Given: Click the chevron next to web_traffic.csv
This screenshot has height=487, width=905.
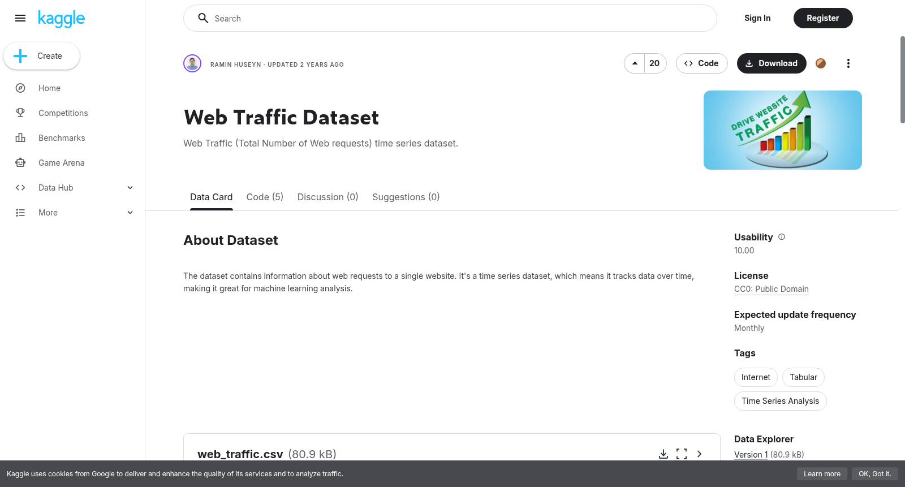Looking at the screenshot, I should [x=700, y=454].
